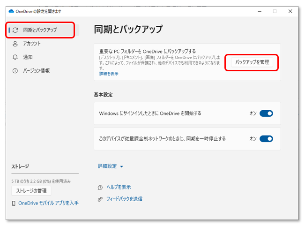Click the 同期とバックアップ page title
The height and width of the screenshot is (227, 305).
(x=128, y=30)
